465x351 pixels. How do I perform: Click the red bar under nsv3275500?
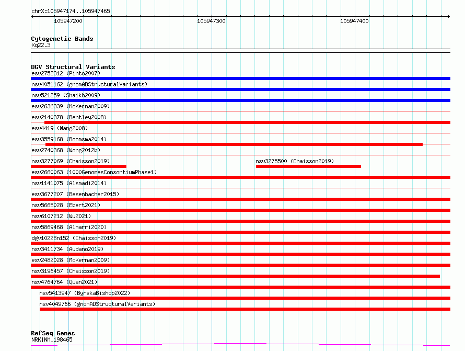pos(308,166)
